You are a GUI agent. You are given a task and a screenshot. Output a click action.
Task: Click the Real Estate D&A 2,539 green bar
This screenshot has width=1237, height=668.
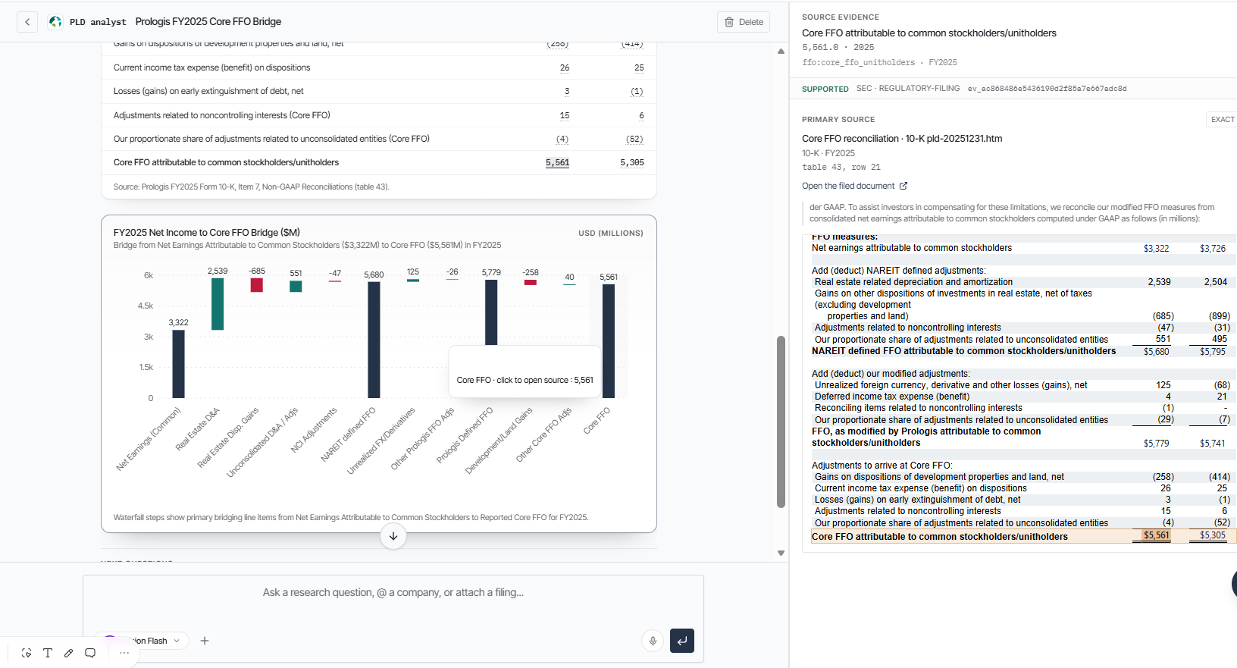pos(218,304)
